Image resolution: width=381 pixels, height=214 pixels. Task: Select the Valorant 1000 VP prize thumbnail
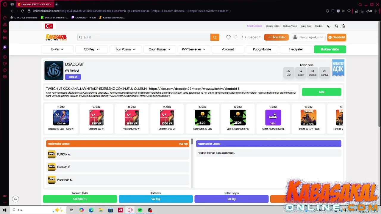click(61, 117)
